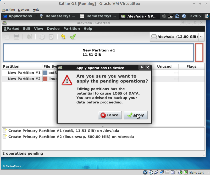Open the View menu
This screenshot has width=210, height=175.
click(38, 28)
